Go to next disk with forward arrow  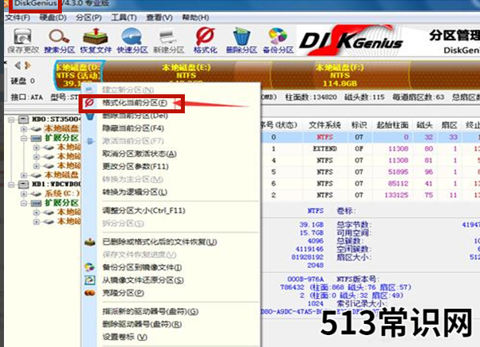pos(28,66)
